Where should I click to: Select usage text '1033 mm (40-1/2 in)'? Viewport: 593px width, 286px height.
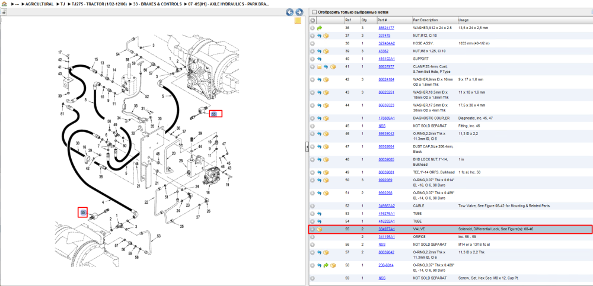pos(474,43)
